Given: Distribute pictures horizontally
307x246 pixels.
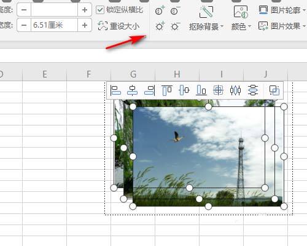Looking at the screenshot, I should click(x=236, y=90).
